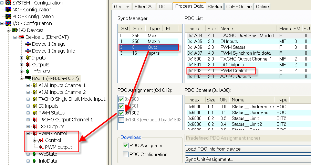
Task: Switch to the Startup tab
Action: (x=215, y=7)
